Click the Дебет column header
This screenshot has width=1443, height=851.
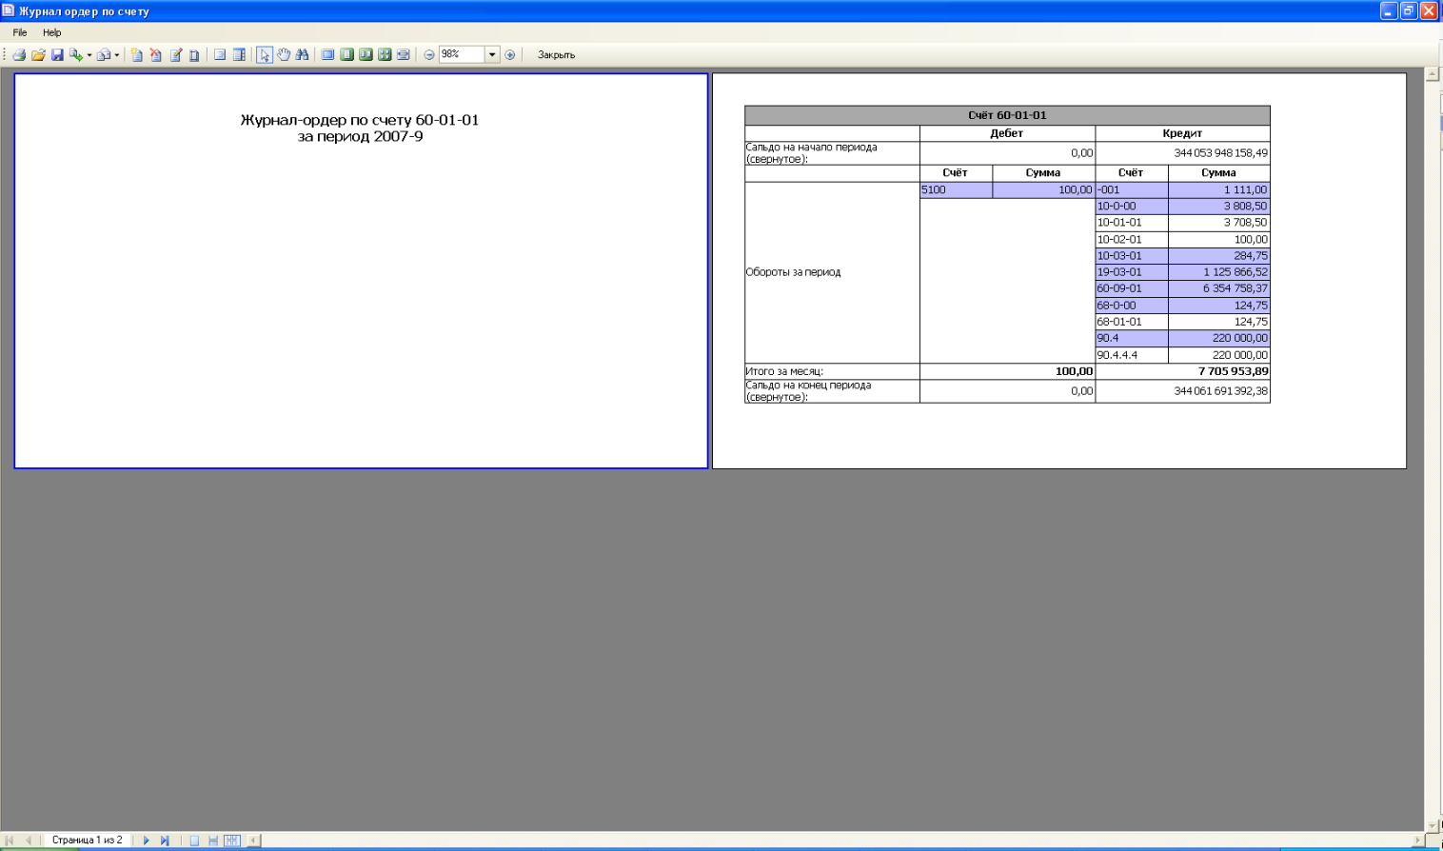point(1007,133)
